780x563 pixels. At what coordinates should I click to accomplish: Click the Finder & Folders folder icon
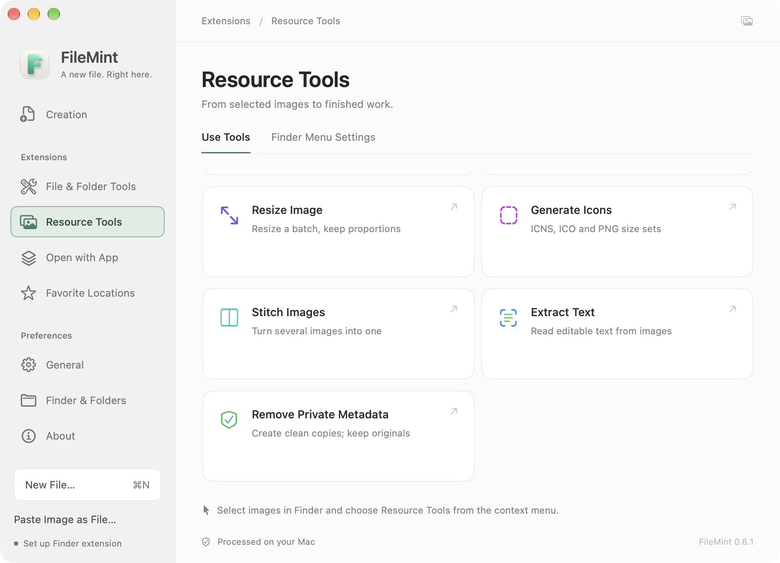coord(29,401)
